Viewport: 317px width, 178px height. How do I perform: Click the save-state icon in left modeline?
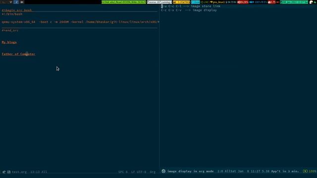(x=9, y=172)
